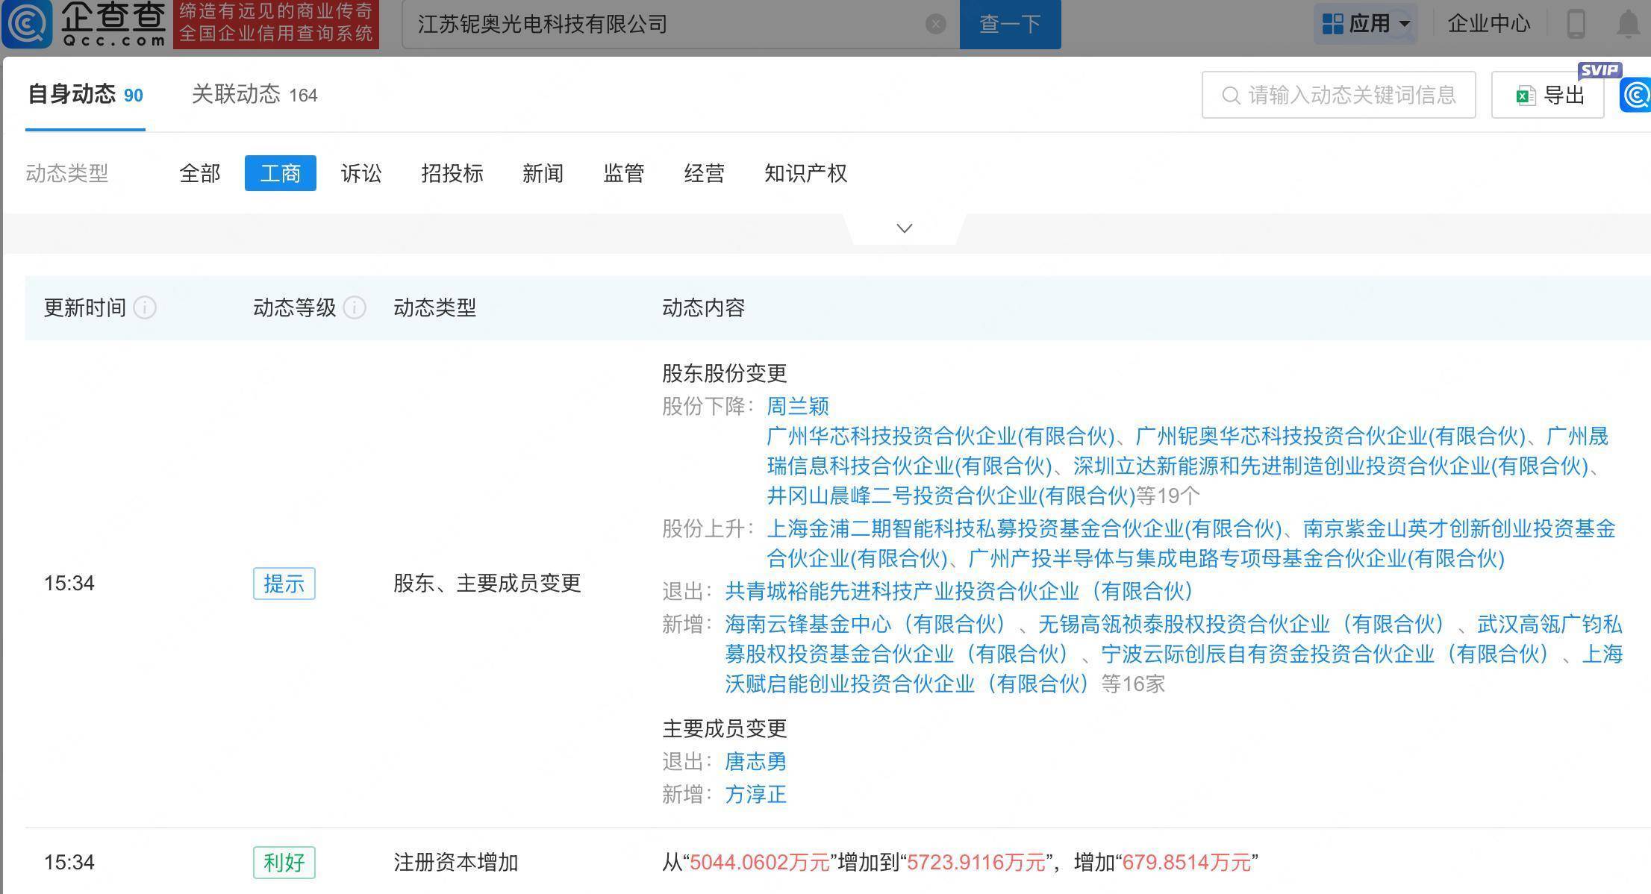Click the 等19个 more shareholders text
Screen dimensions: 1651x894
[1168, 496]
